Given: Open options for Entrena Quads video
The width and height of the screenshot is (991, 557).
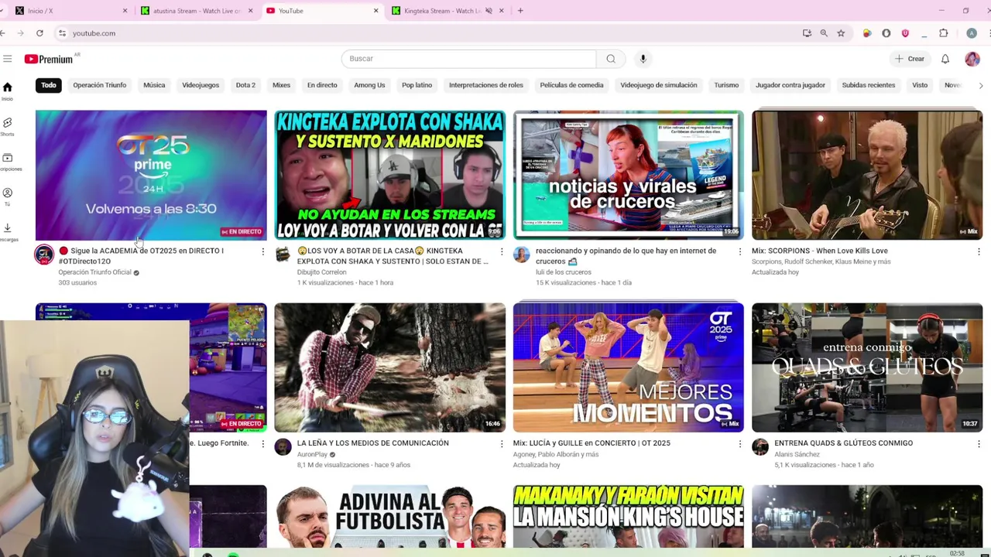Looking at the screenshot, I should [x=979, y=444].
